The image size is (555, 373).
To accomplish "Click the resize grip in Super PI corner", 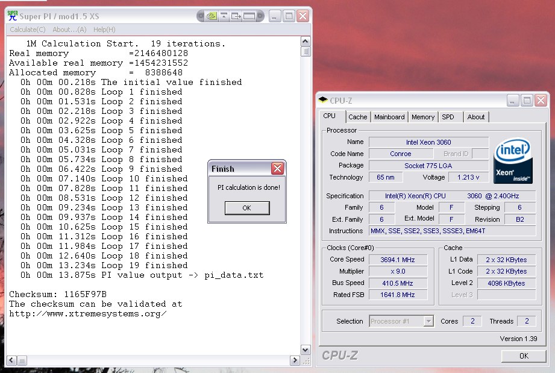I will [x=306, y=360].
